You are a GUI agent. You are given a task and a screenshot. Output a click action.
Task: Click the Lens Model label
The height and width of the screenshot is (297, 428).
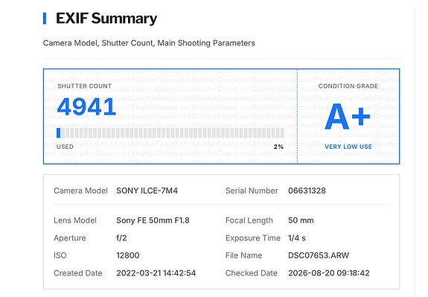(x=75, y=220)
